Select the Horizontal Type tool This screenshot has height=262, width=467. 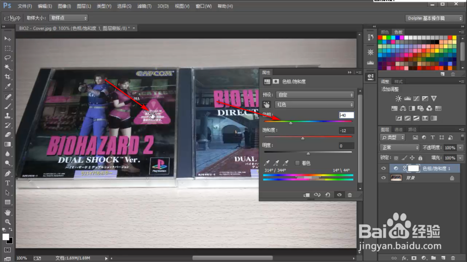(x=7, y=183)
